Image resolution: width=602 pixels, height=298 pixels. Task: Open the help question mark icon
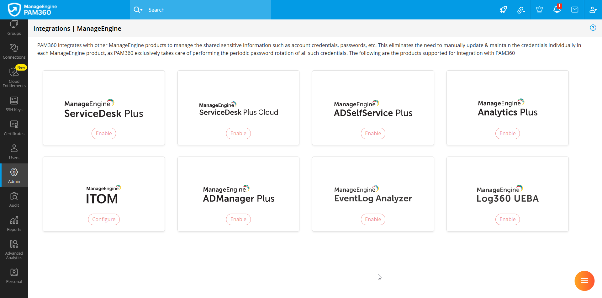tap(593, 28)
